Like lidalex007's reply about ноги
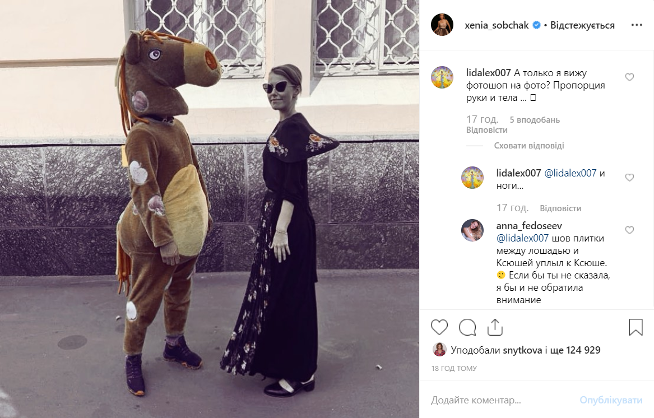Image resolution: width=654 pixels, height=418 pixels. (629, 177)
